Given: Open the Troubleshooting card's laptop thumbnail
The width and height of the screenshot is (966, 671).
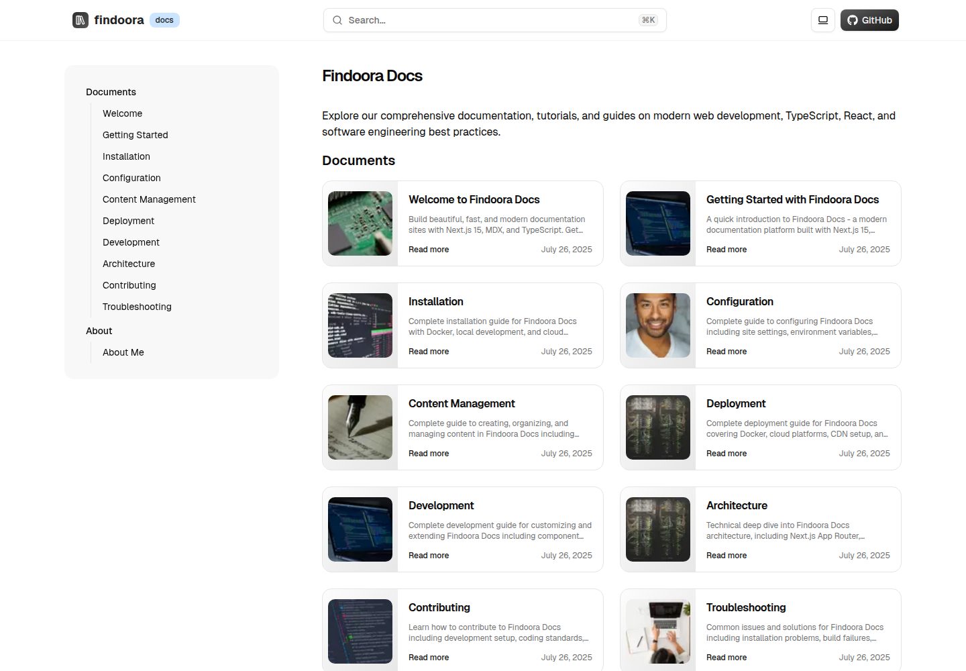Looking at the screenshot, I should (x=658, y=631).
